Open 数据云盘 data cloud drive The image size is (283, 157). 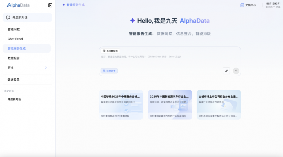(14, 79)
